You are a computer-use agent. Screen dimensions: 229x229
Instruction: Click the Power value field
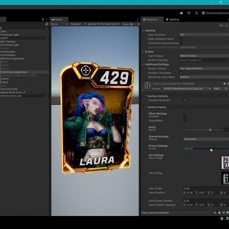[206, 148]
